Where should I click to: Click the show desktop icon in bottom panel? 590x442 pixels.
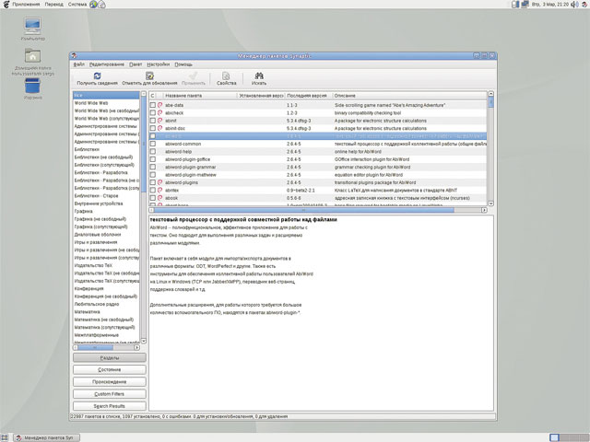[4, 438]
